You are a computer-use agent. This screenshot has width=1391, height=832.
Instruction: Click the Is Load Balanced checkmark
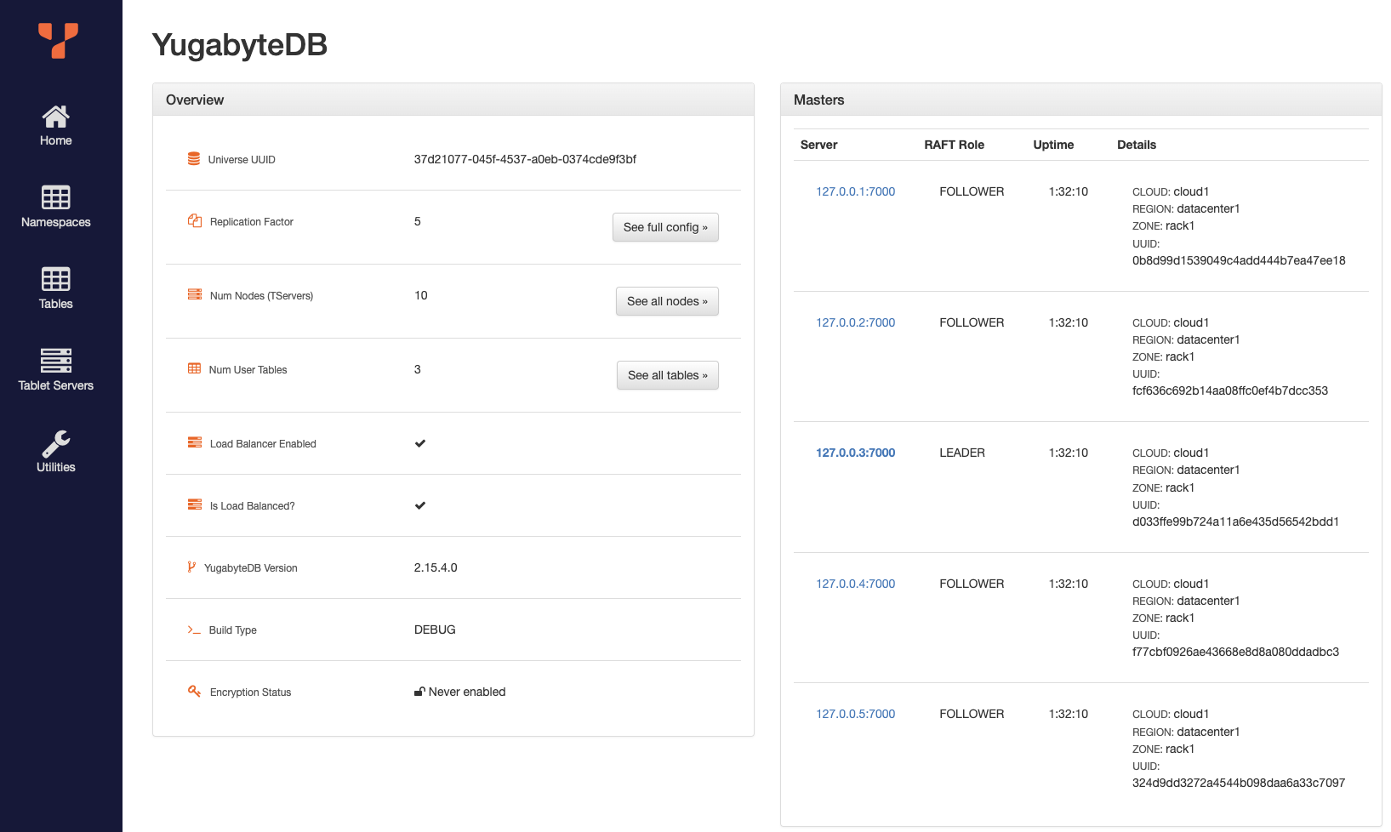click(x=420, y=505)
